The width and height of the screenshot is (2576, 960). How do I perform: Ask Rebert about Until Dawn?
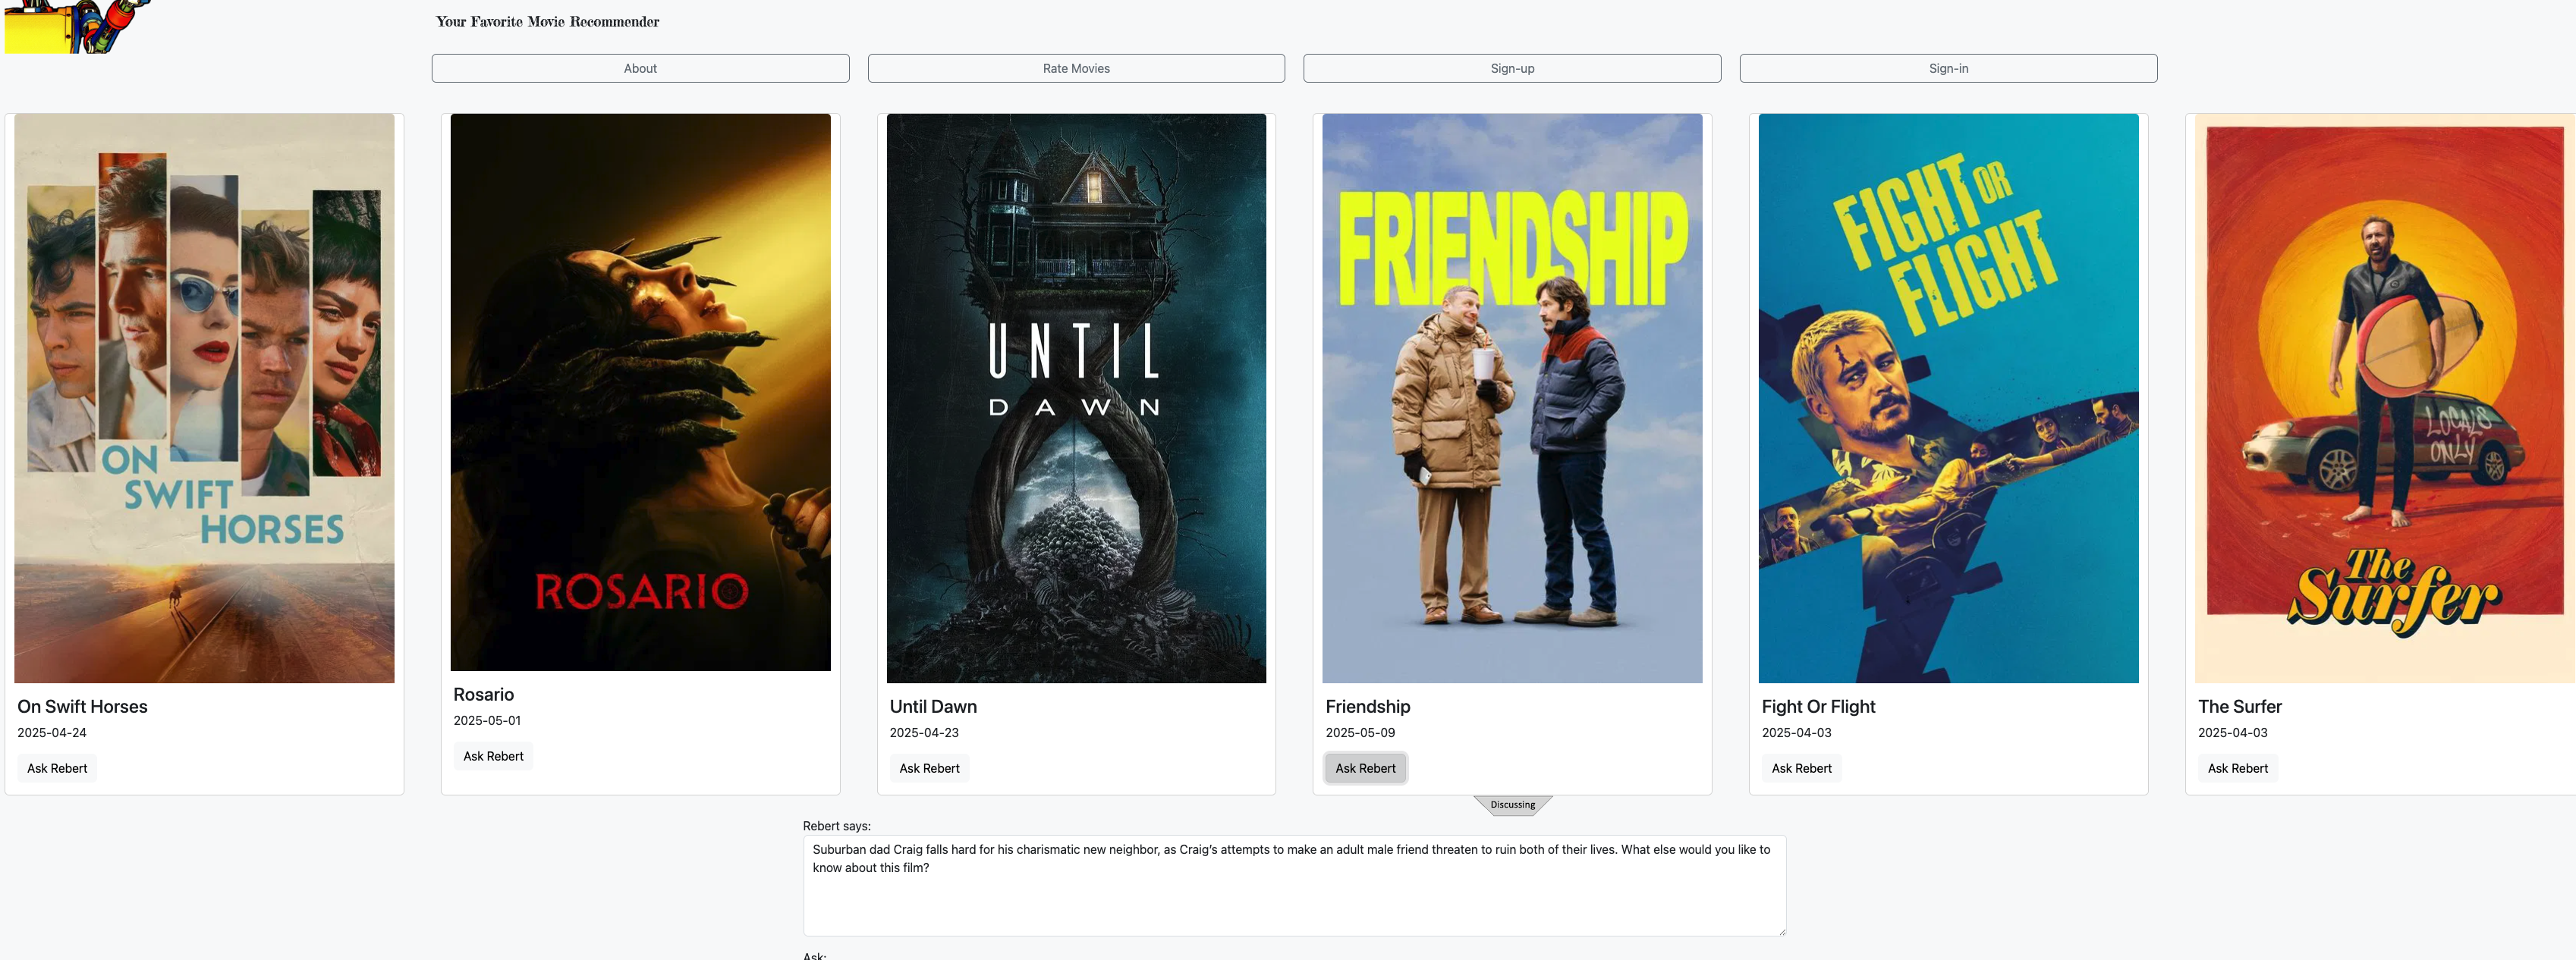tap(929, 768)
